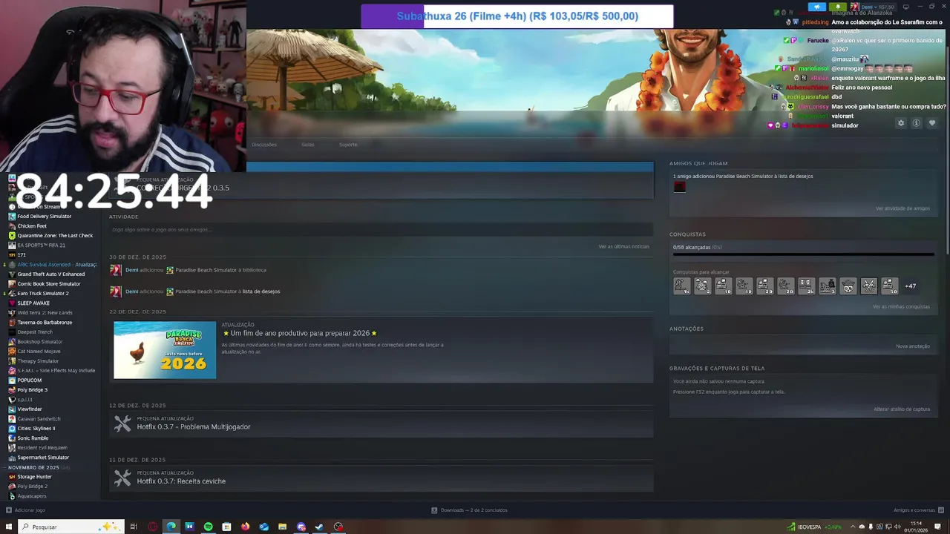Open Ver atividade de amigos link

pyautogui.click(x=902, y=208)
